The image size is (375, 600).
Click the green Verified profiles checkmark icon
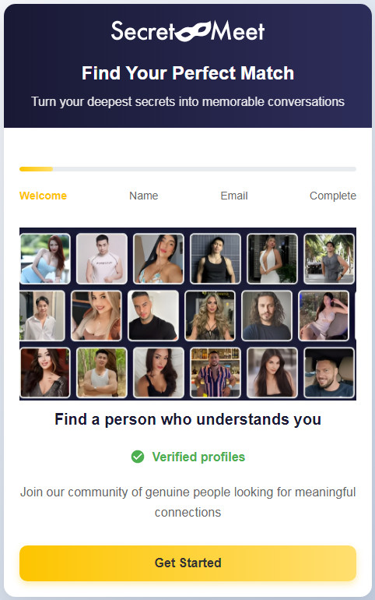(x=138, y=457)
